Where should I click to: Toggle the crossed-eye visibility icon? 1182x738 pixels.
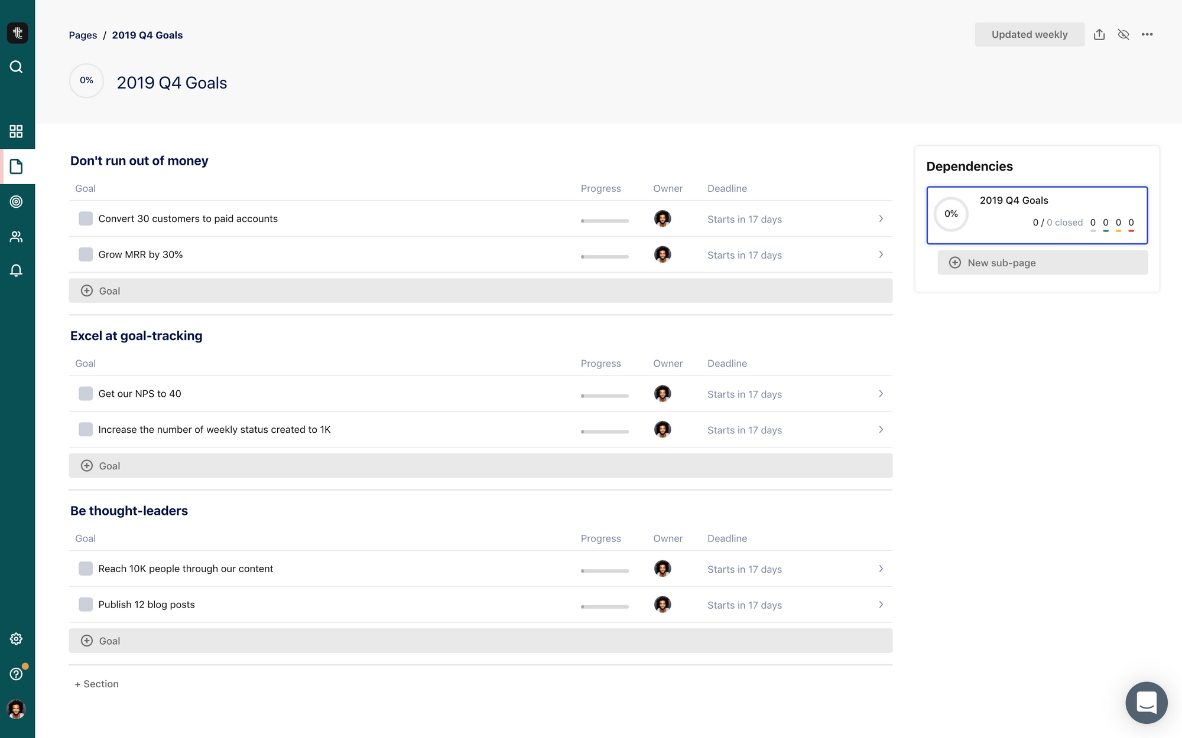coord(1123,34)
